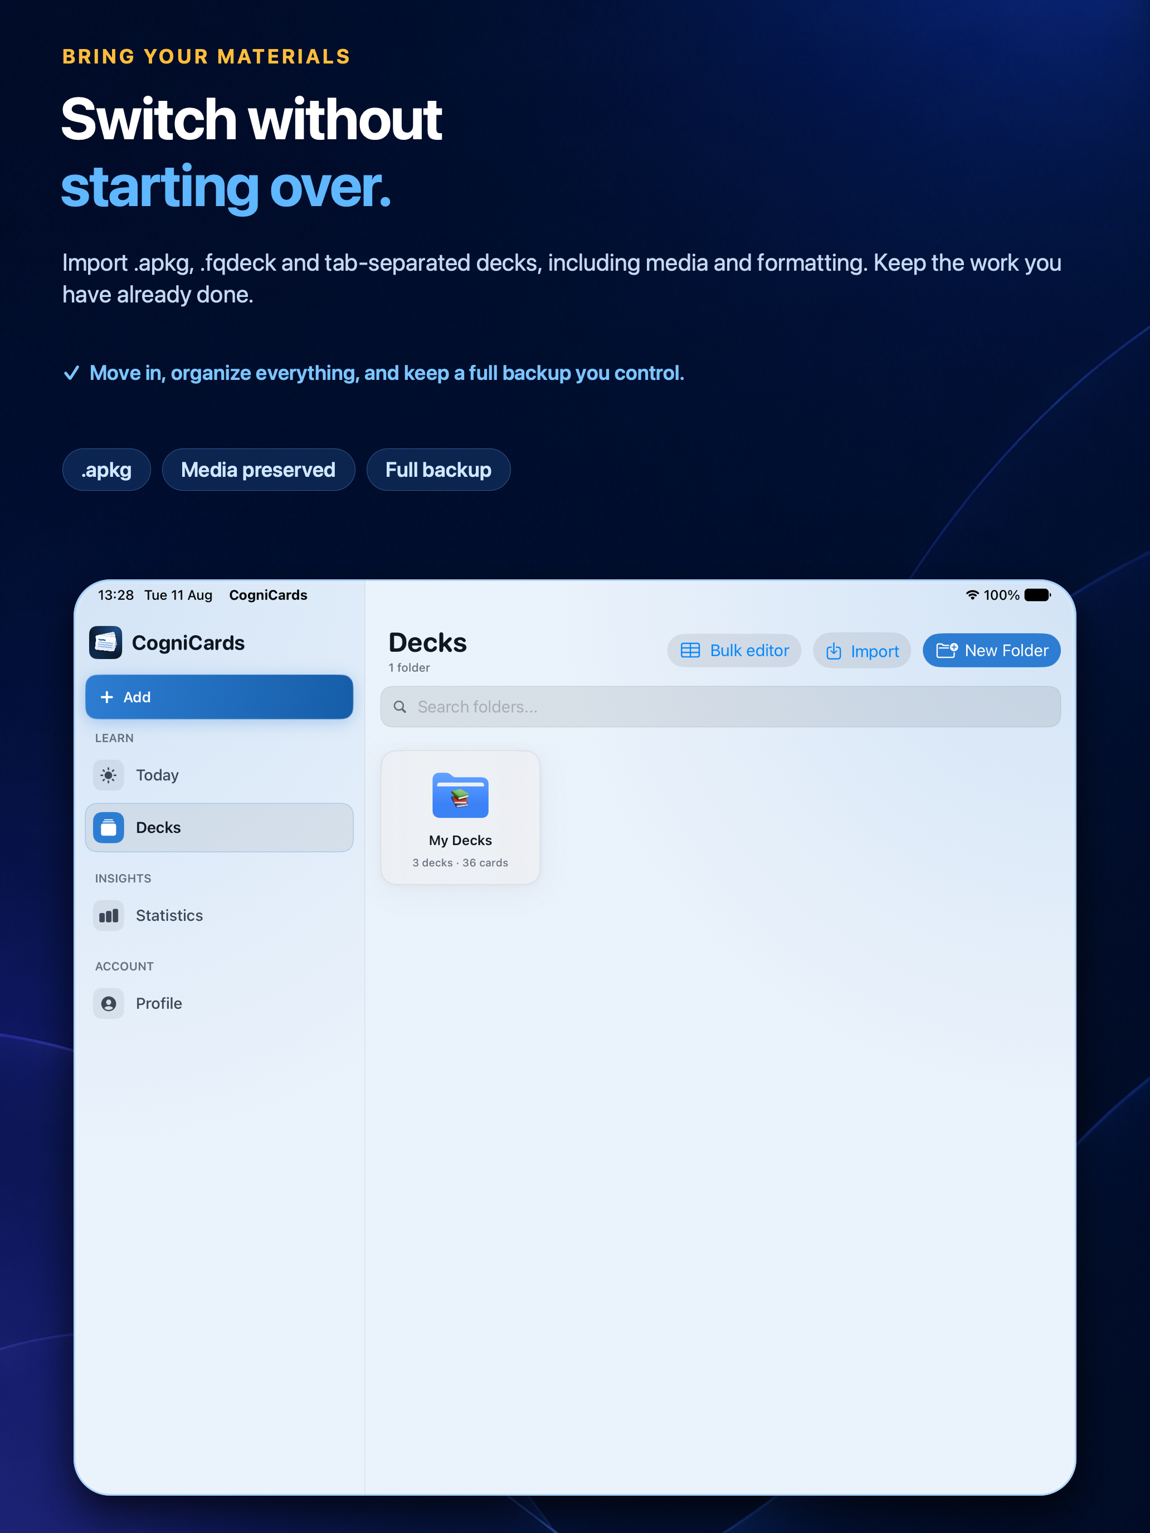Click the Full backup pill
This screenshot has height=1533, width=1150.
[x=439, y=470]
